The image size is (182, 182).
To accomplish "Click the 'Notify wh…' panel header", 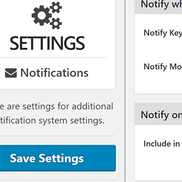I will coord(158,6).
